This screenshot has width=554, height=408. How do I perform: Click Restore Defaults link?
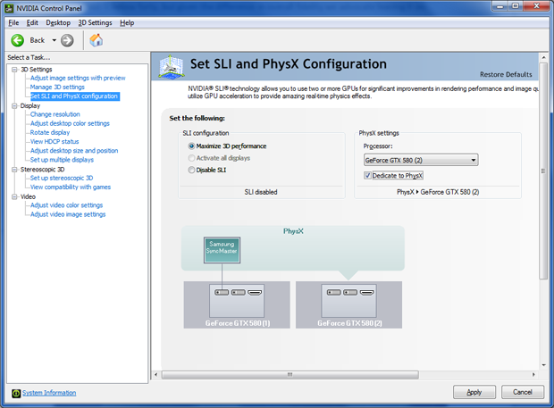506,74
